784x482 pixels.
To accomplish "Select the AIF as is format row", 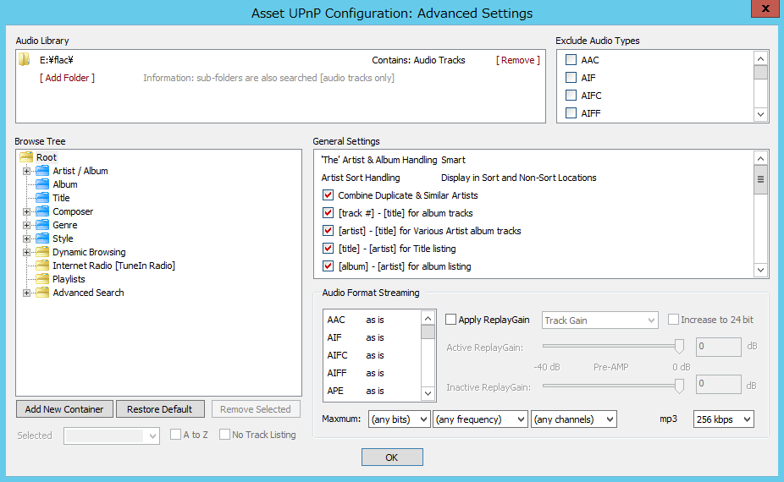I will pyautogui.click(x=373, y=337).
